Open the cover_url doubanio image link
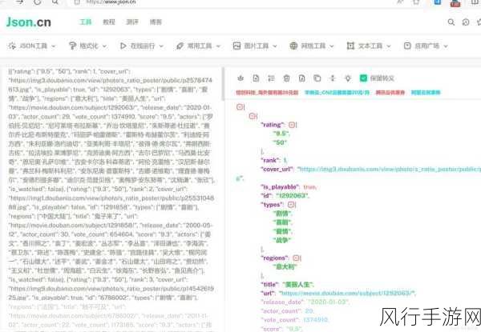Viewport: 481px width, 332px height. (389, 169)
